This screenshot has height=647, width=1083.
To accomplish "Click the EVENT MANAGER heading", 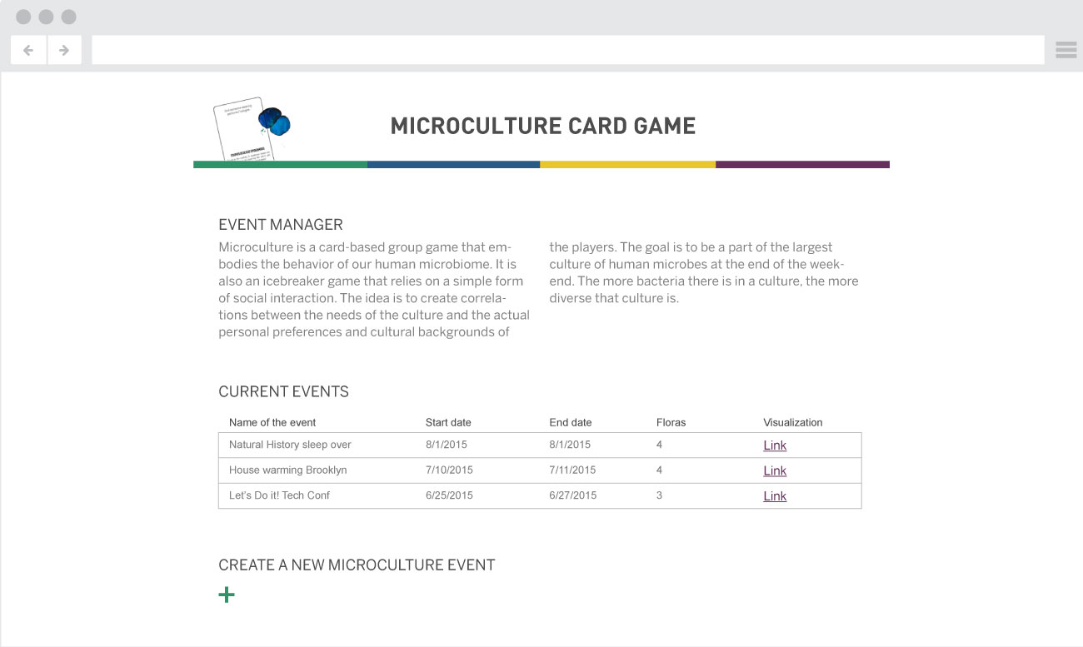I will (280, 224).
